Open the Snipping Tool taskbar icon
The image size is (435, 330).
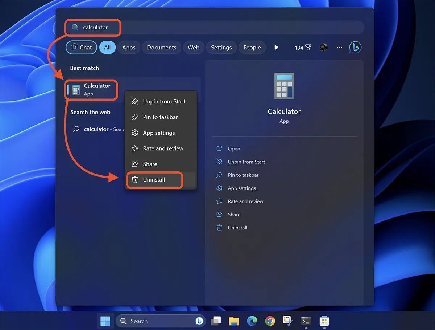[288, 321]
